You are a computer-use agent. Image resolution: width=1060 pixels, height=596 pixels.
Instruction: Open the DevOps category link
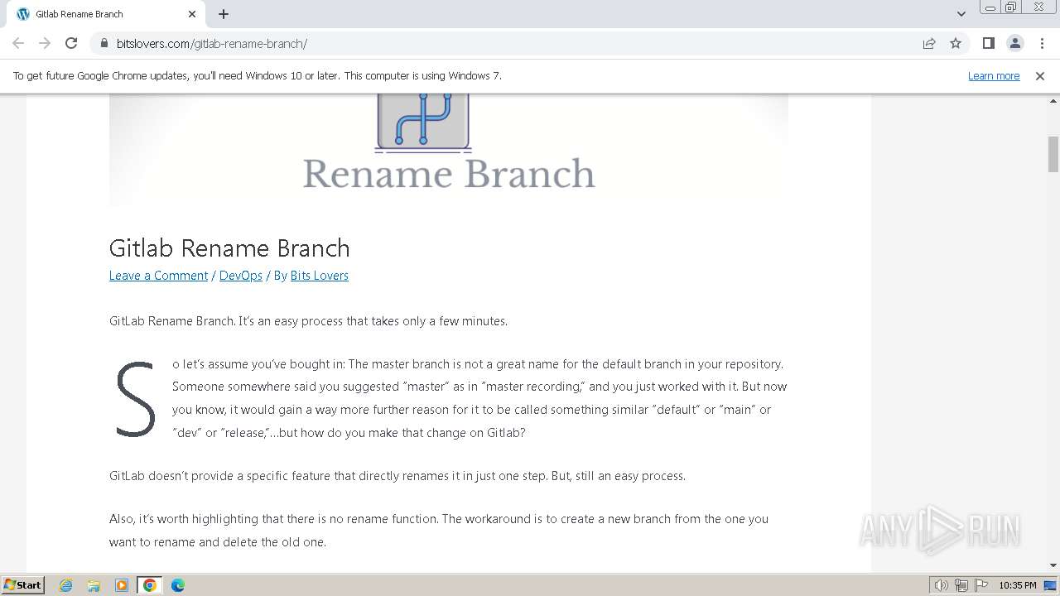[x=241, y=276]
